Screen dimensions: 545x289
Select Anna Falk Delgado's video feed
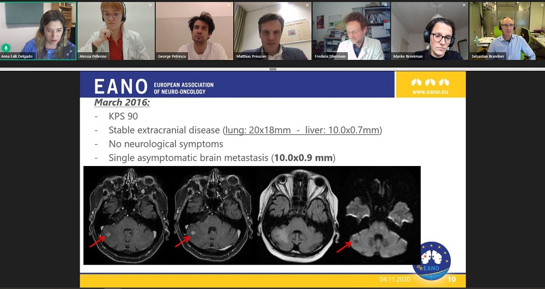click(x=38, y=31)
